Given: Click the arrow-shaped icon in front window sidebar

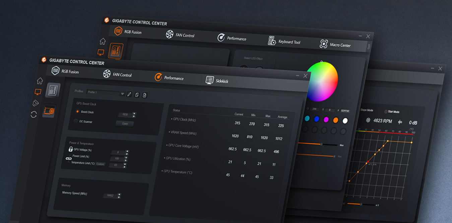Looking at the screenshot, I should click(x=36, y=103).
